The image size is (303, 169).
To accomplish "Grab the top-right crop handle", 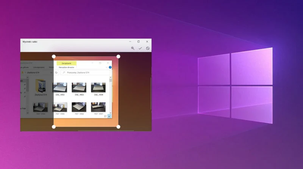I will point(118,57).
